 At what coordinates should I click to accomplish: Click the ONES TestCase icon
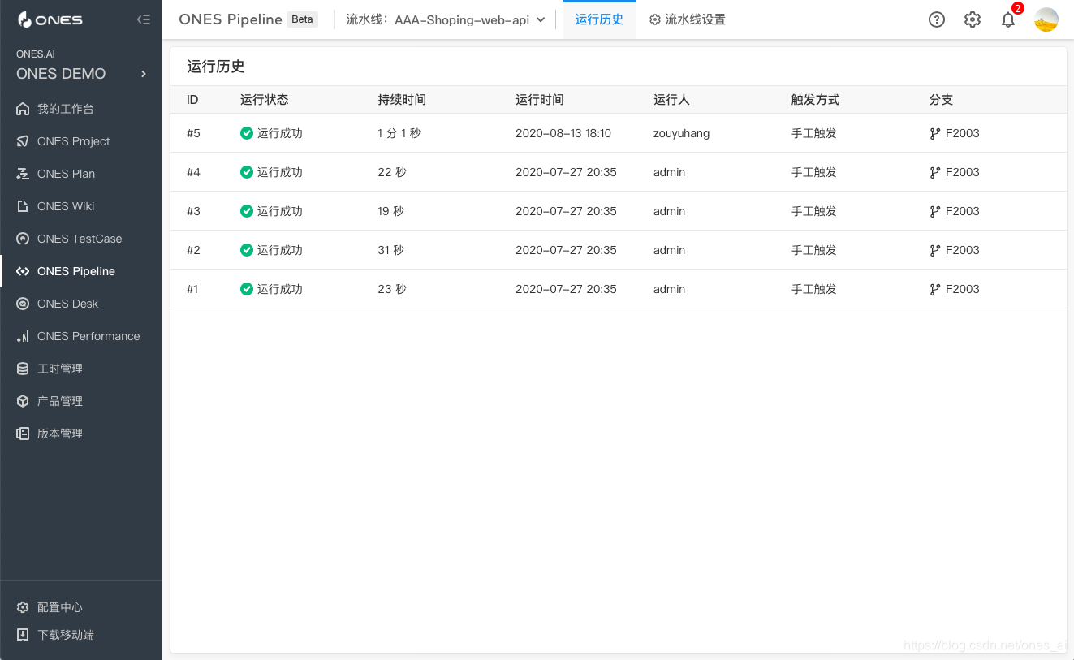pyautogui.click(x=23, y=239)
